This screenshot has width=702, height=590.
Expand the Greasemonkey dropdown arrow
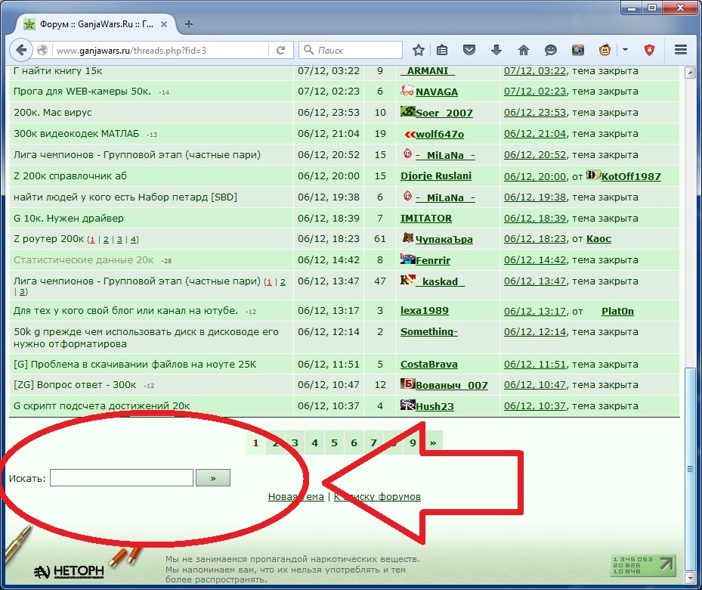pos(625,50)
